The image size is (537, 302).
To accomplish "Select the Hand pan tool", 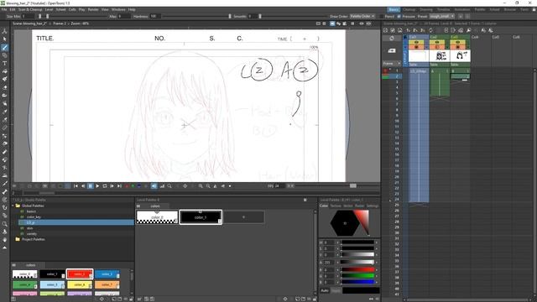I will tap(5, 240).
